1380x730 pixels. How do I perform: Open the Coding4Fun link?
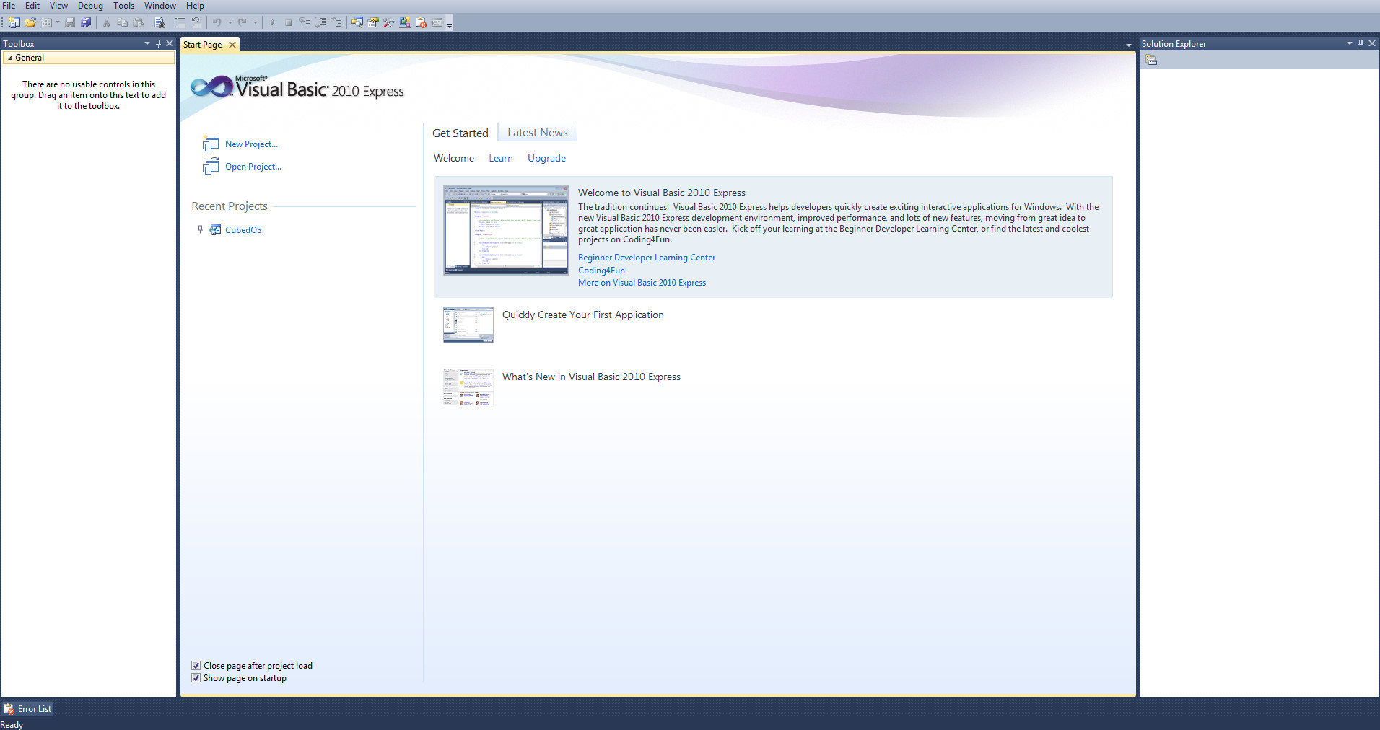click(601, 271)
